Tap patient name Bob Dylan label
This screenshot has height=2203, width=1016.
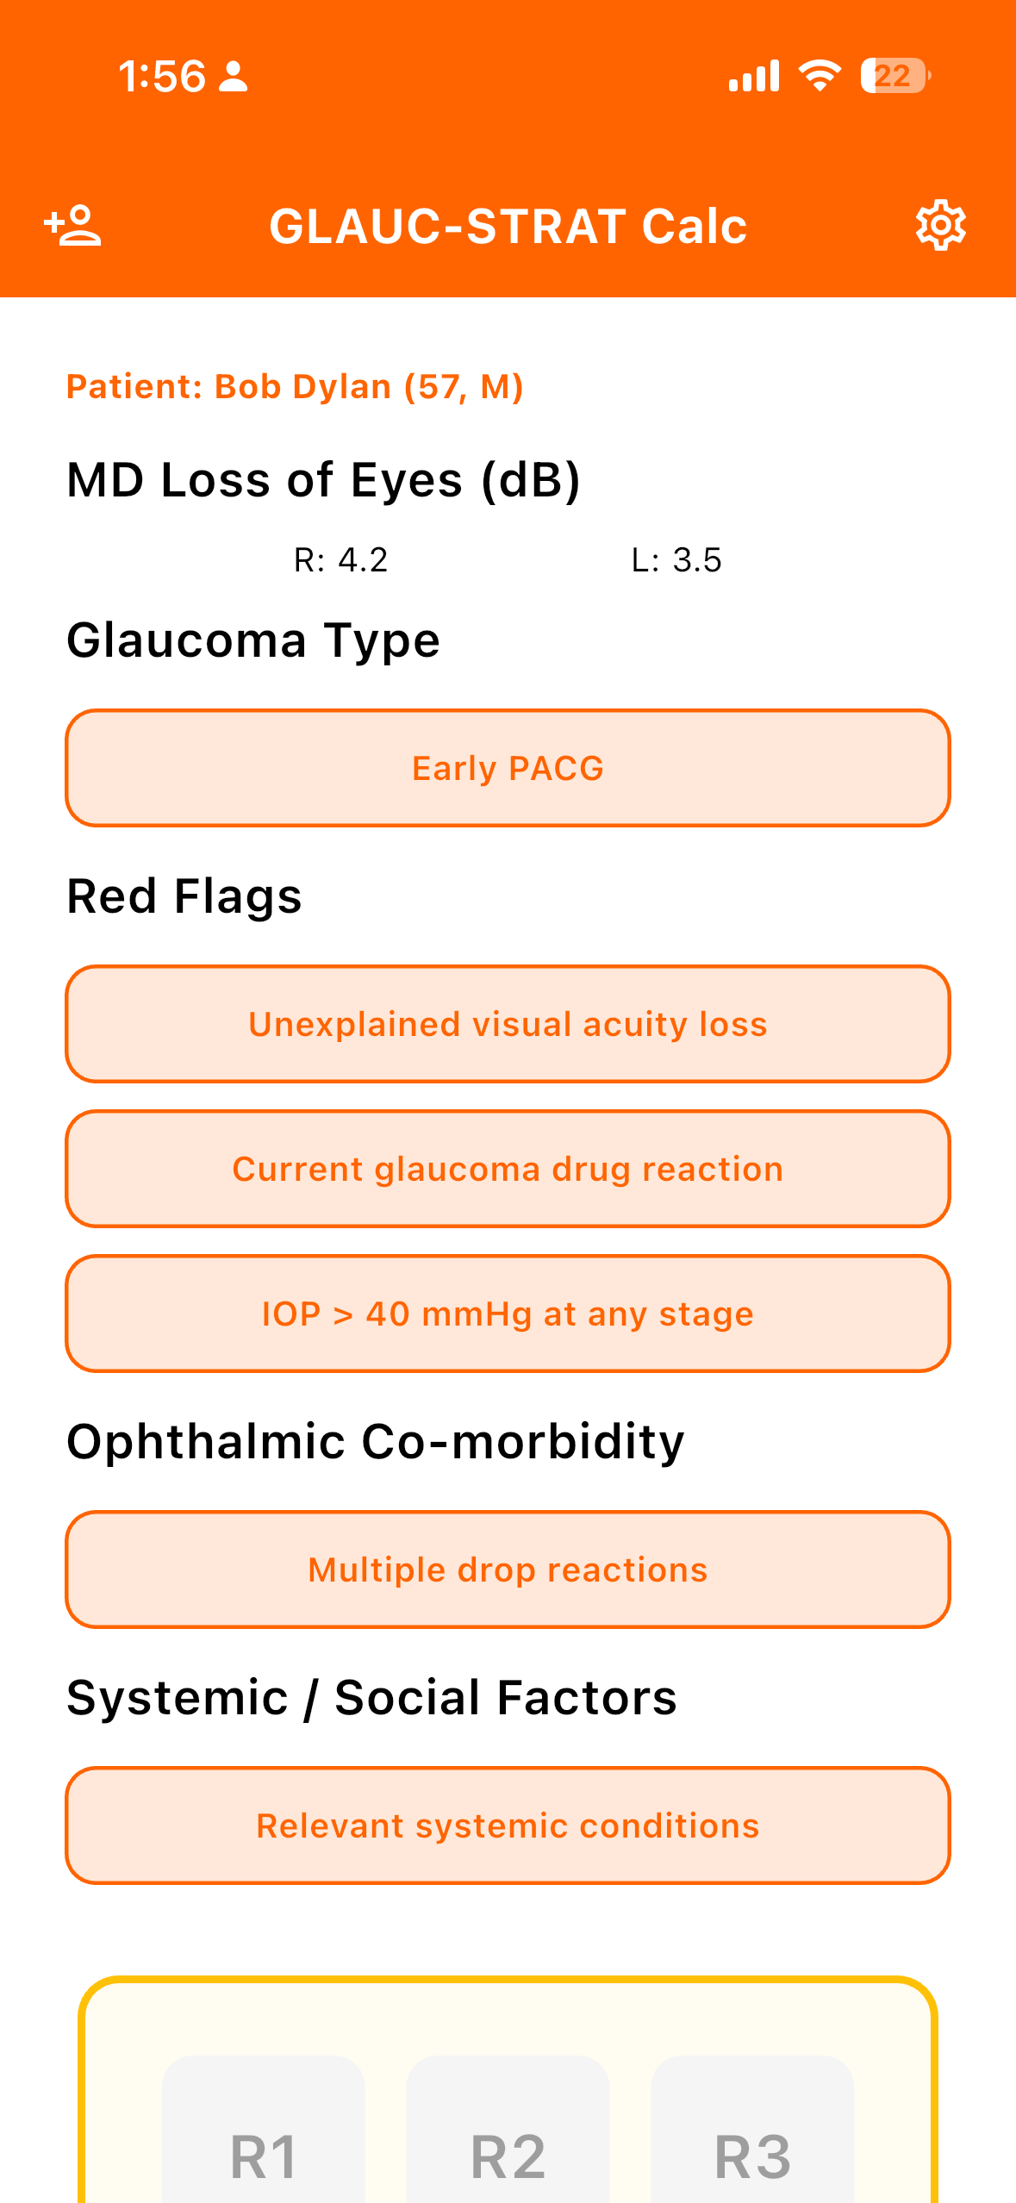[x=295, y=387]
